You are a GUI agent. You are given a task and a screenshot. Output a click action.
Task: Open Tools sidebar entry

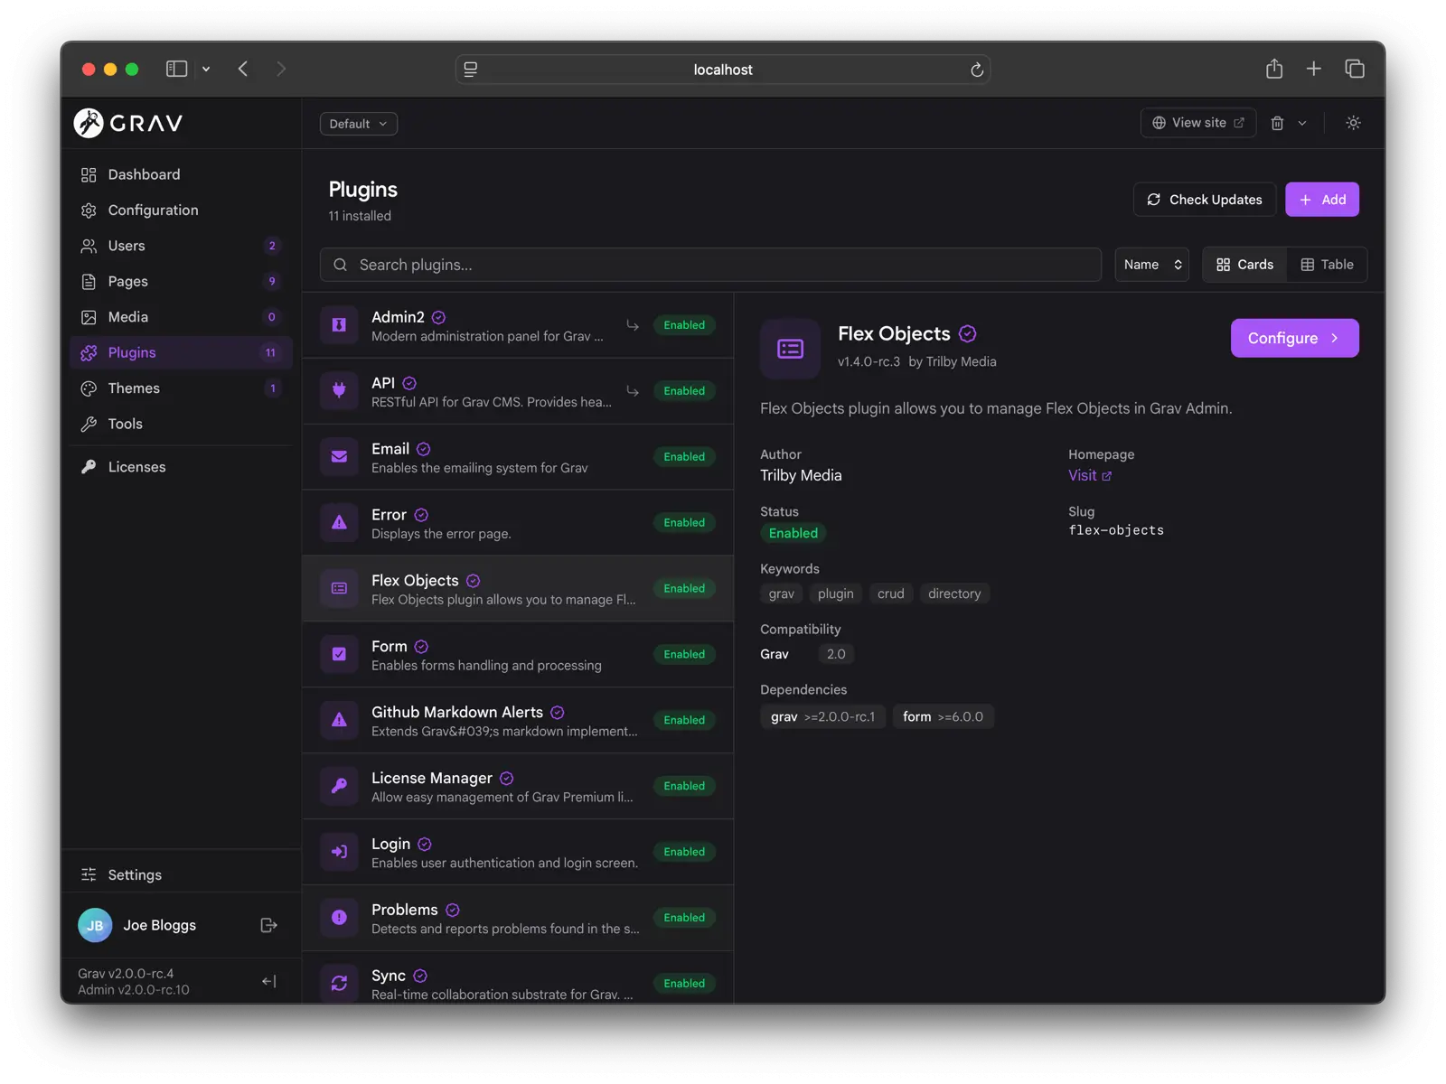181,424
